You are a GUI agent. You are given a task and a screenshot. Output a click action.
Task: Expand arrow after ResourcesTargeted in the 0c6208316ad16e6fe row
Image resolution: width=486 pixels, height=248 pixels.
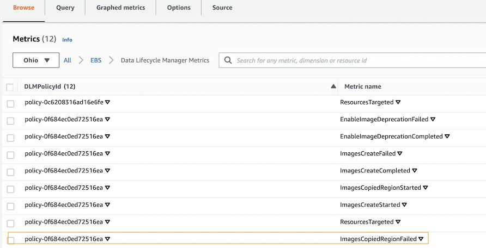pos(398,102)
